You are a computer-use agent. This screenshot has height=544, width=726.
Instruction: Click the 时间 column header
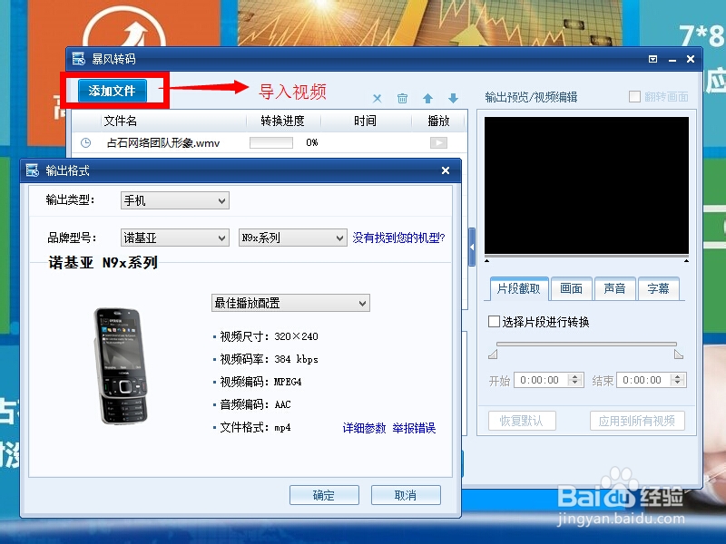pyautogui.click(x=366, y=121)
